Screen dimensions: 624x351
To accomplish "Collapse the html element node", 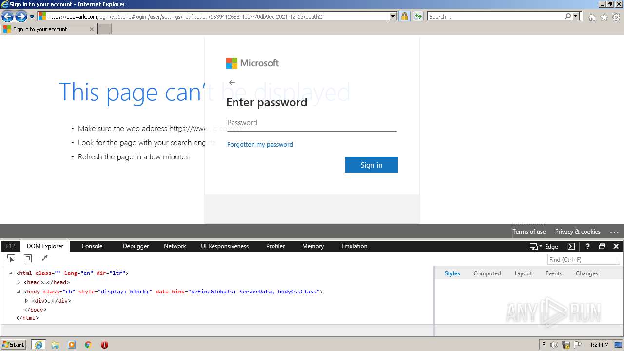I will [x=11, y=273].
